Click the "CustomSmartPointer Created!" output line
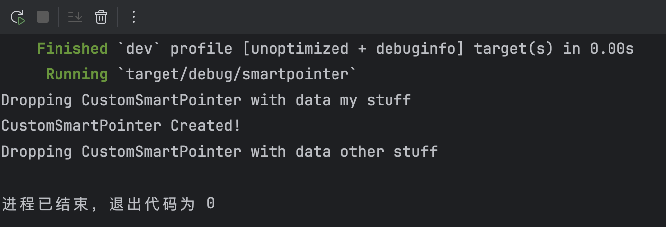This screenshot has height=227, width=666. (x=121, y=126)
